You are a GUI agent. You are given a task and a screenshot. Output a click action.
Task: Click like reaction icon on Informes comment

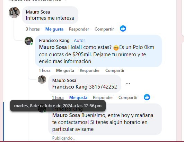tap(123, 28)
